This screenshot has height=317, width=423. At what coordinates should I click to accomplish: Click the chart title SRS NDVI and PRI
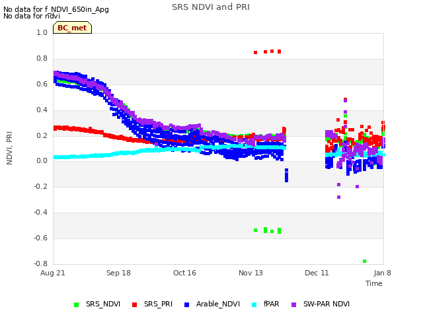pyautogui.click(x=211, y=7)
